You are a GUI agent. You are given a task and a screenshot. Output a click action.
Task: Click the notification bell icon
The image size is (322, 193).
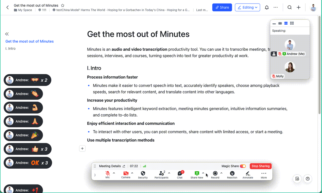pyautogui.click(x=267, y=8)
